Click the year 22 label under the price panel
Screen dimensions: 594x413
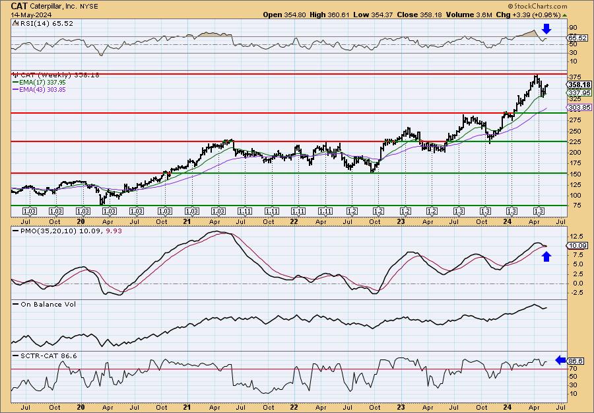(294, 221)
